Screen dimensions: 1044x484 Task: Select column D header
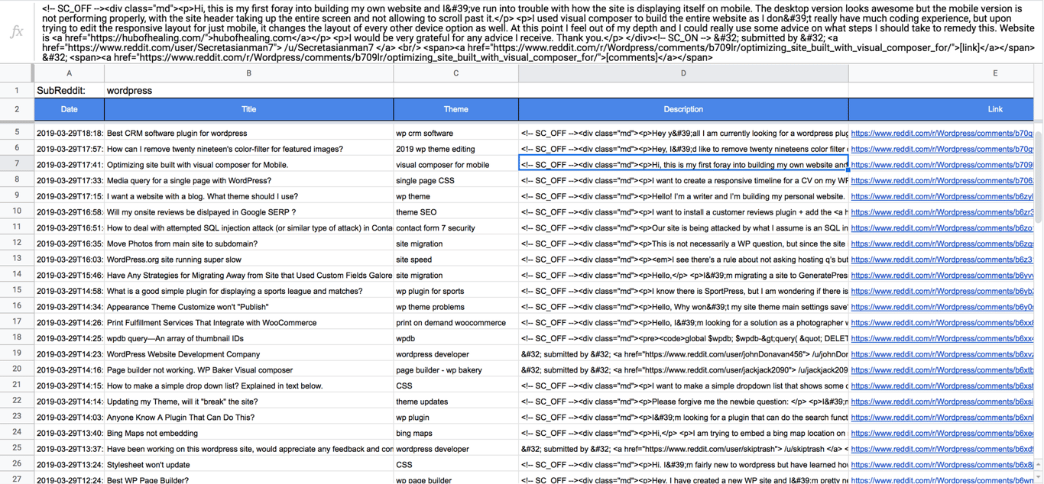point(683,73)
